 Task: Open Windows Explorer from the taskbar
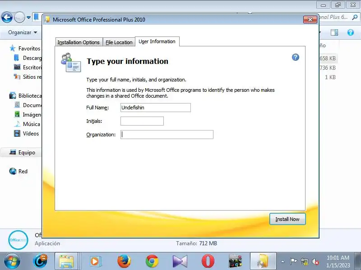click(66, 261)
